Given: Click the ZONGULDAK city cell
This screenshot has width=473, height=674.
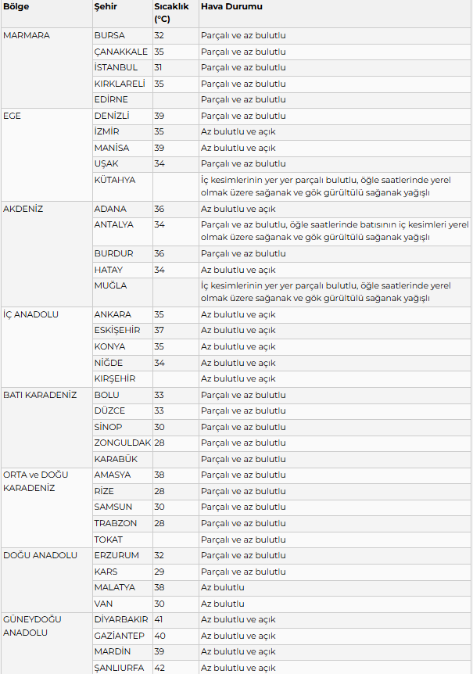Looking at the screenshot, I should coord(123,443).
